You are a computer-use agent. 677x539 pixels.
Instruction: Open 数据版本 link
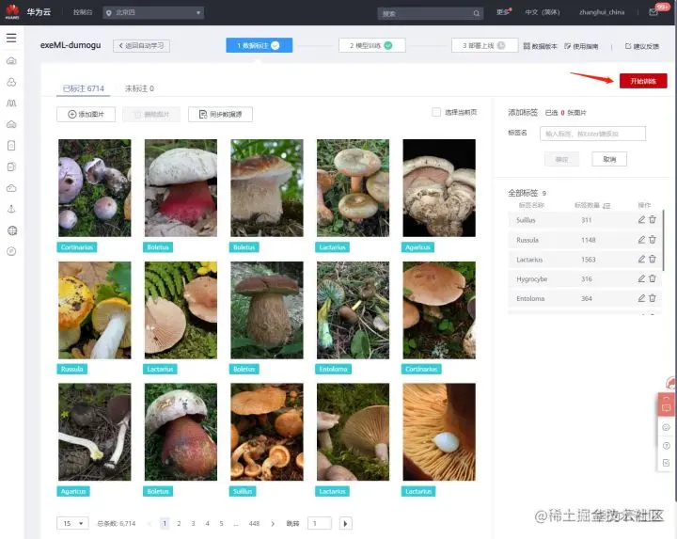coord(540,46)
